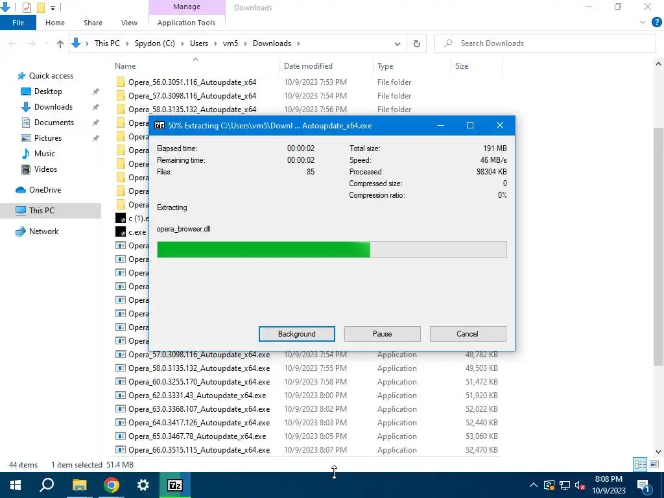The image size is (664, 498).
Task: Switch to Details view icon
Action: (x=640, y=464)
